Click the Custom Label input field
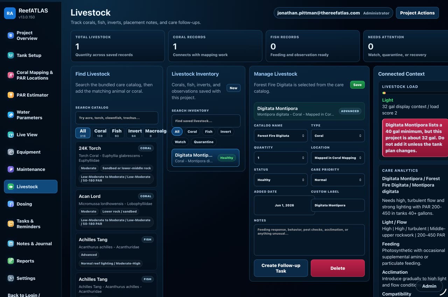 pyautogui.click(x=338, y=205)
